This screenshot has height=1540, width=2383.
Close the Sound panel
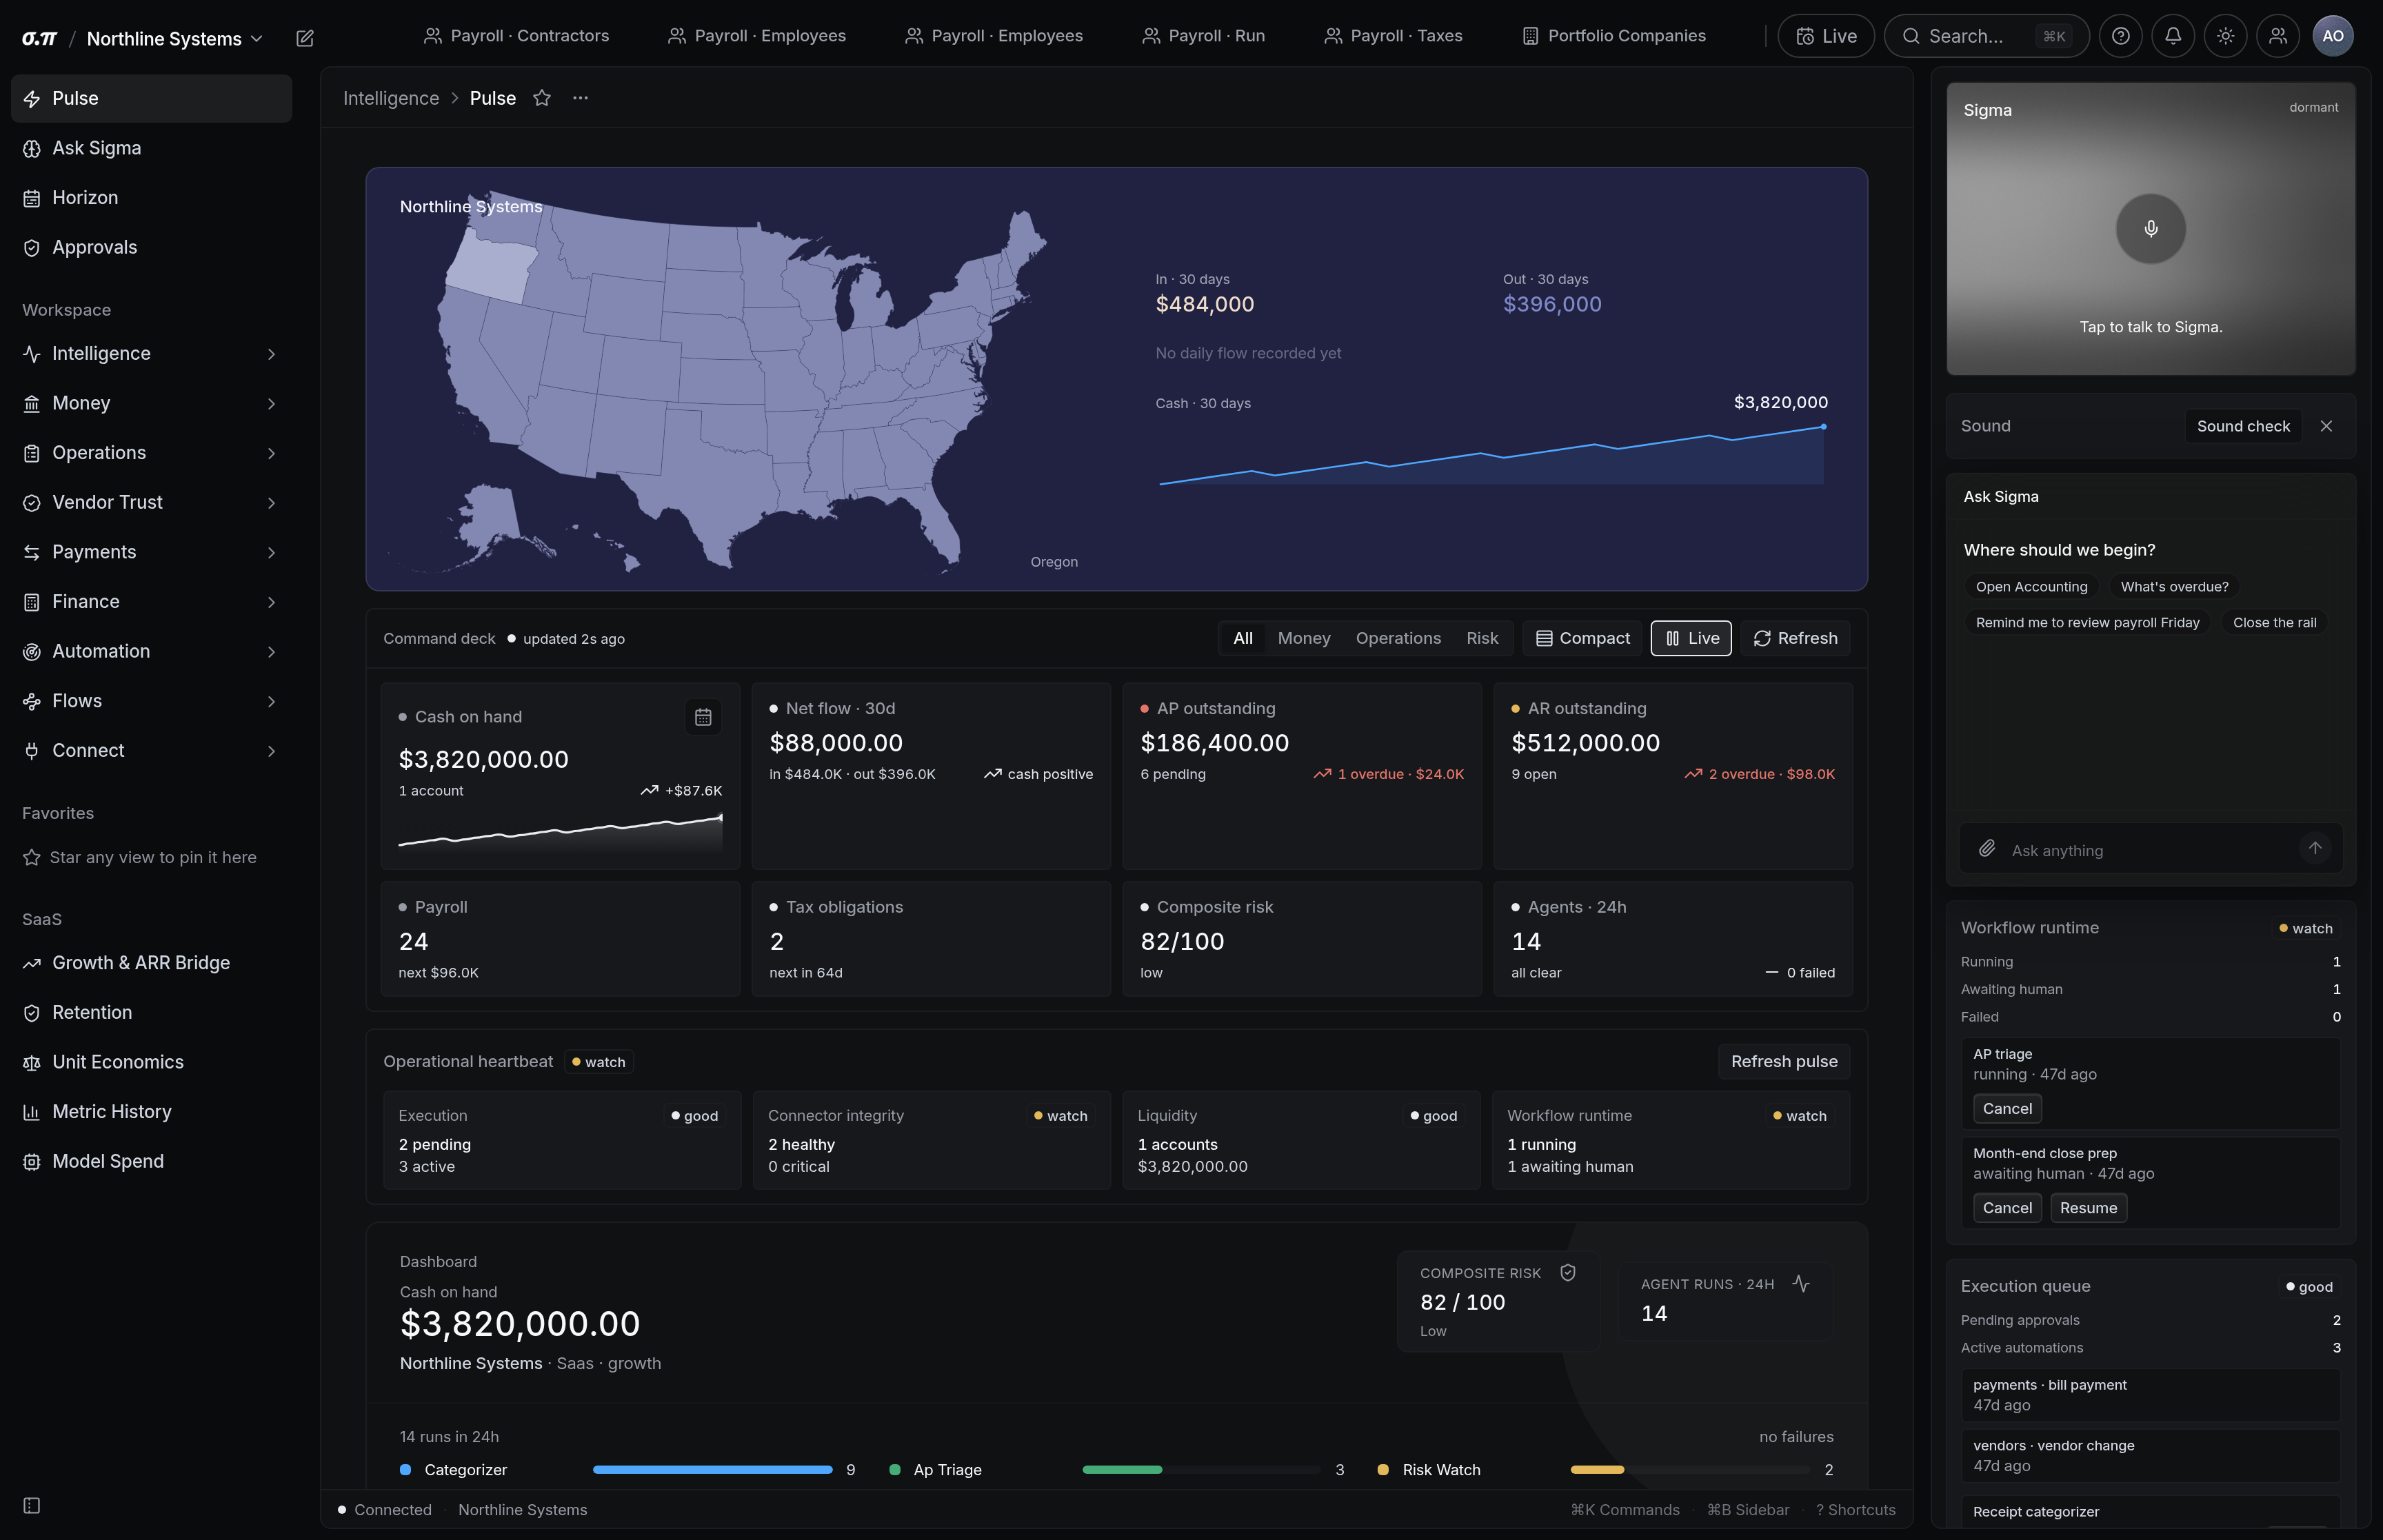pos(2326,426)
